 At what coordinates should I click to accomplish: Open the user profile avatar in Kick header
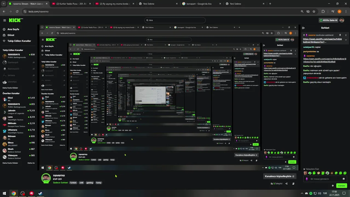pyautogui.click(x=342, y=20)
